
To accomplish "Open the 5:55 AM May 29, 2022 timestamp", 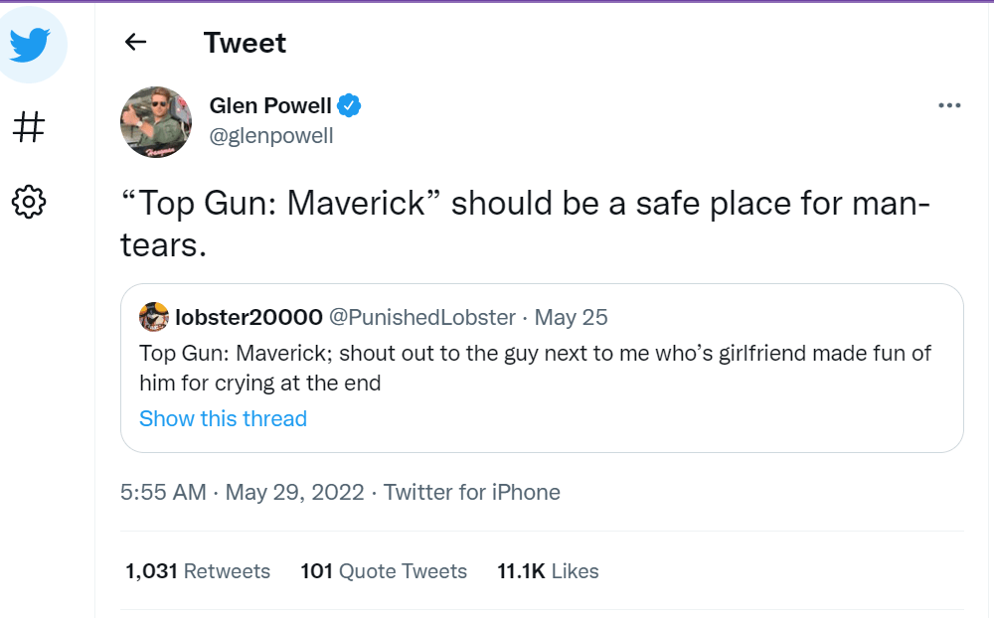I will pyautogui.click(x=242, y=492).
